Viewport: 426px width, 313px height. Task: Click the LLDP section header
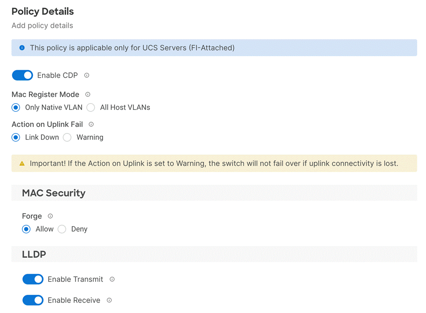[34, 254]
